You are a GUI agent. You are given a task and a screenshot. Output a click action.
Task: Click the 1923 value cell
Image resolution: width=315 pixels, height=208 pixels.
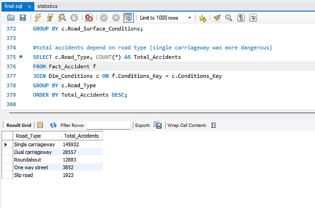click(x=82, y=175)
